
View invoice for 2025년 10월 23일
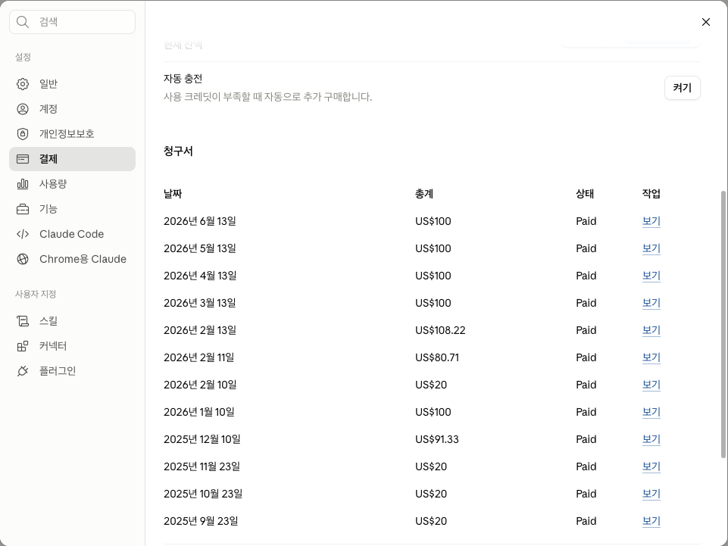(x=651, y=494)
